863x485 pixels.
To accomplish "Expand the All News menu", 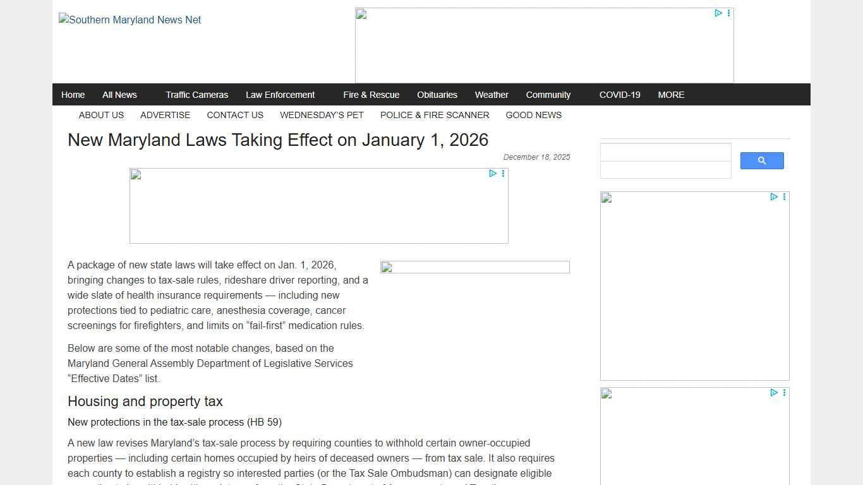I will click(119, 95).
